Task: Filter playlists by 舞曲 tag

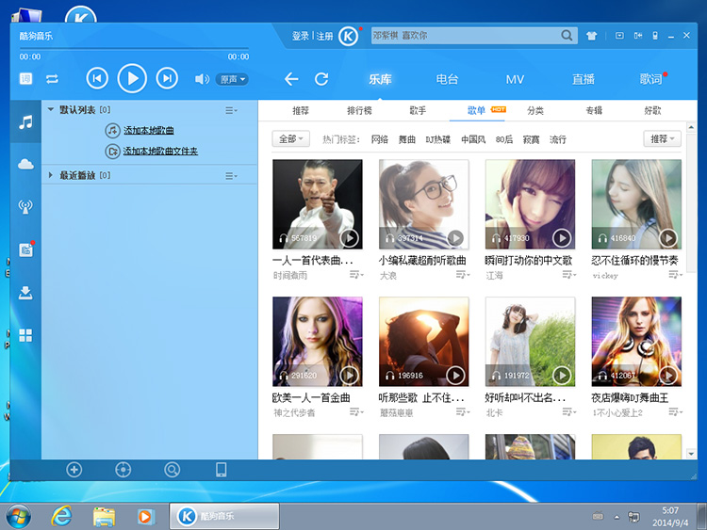Action: [x=406, y=139]
